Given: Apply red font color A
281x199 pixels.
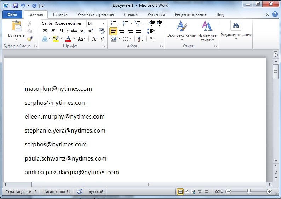Looking at the screenshot, I should click(x=68, y=39).
